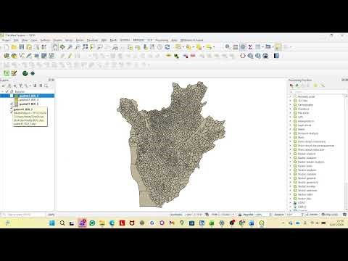This screenshot has width=348, height=261.
Task: Open the Raster menu
Action: (80, 40)
